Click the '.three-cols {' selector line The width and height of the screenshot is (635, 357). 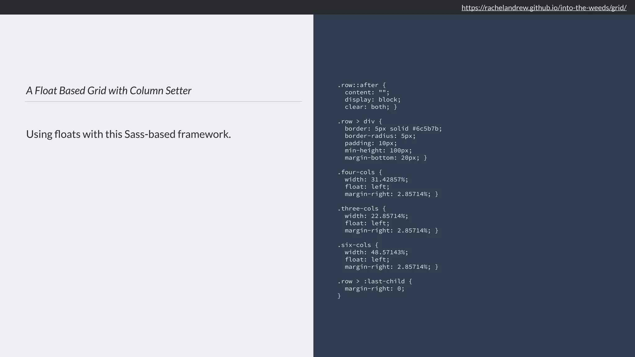click(362, 209)
